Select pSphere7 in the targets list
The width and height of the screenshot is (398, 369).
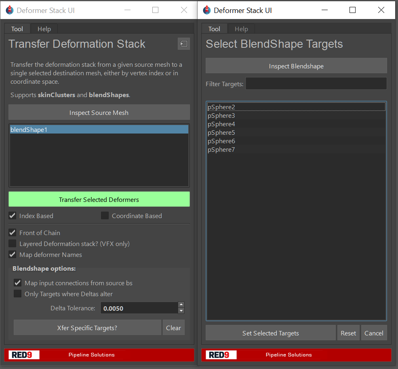coord(296,149)
